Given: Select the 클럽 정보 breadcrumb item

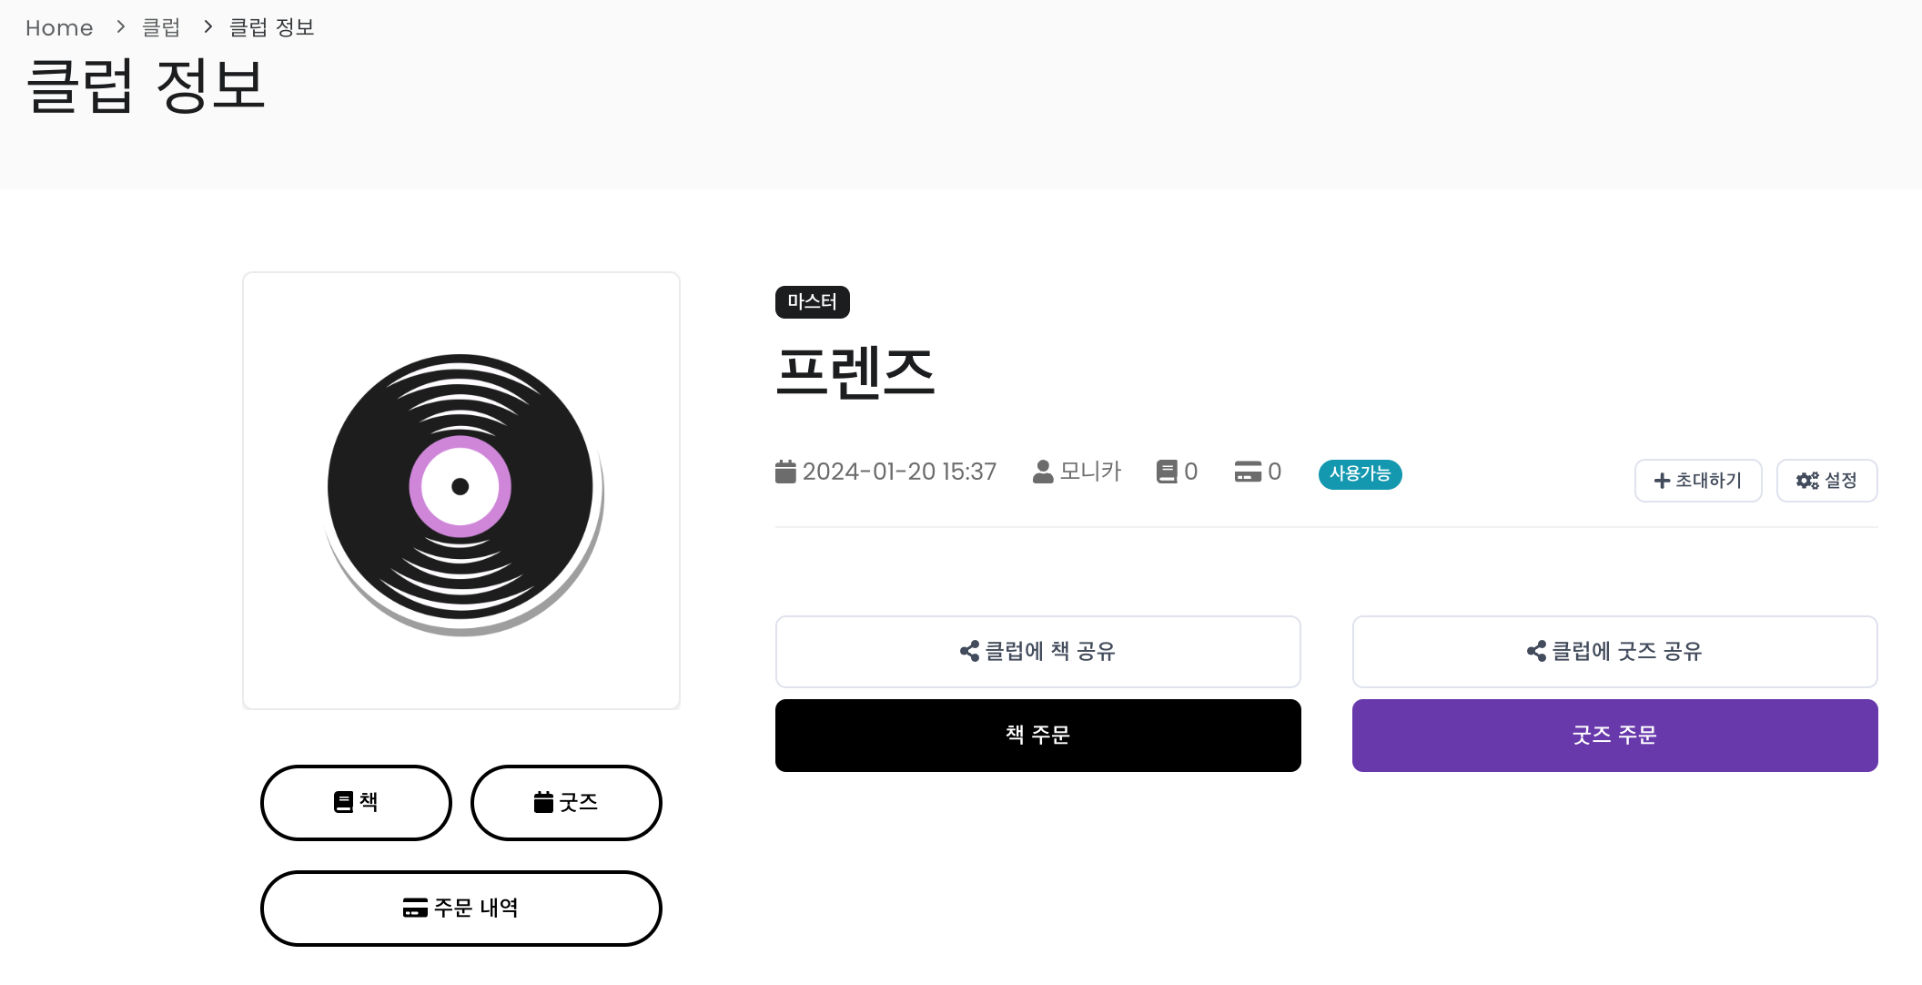Looking at the screenshot, I should 271,28.
